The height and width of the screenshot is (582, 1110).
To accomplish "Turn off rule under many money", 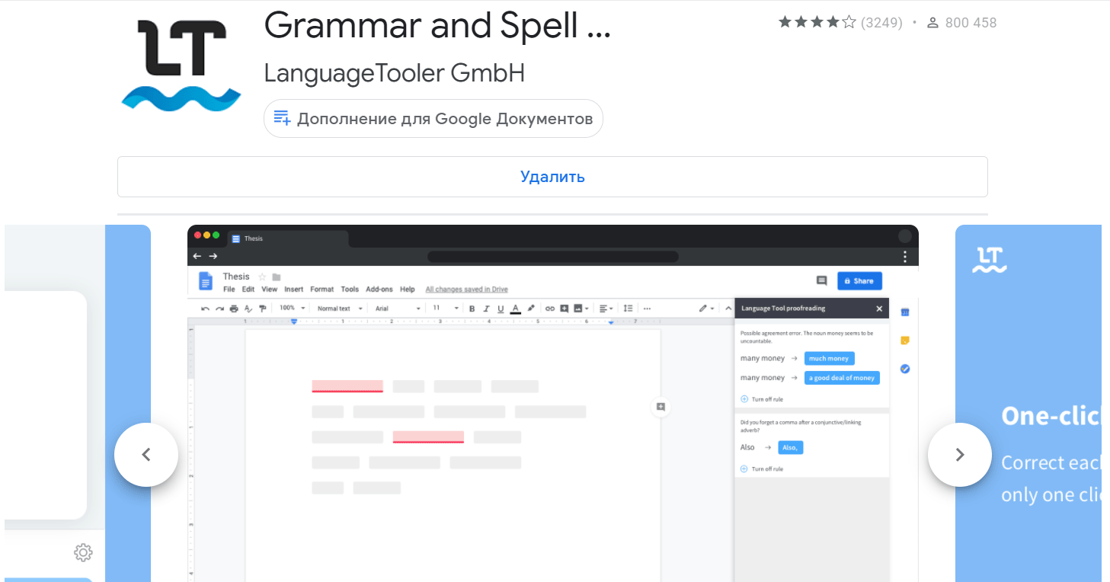I will coord(762,399).
